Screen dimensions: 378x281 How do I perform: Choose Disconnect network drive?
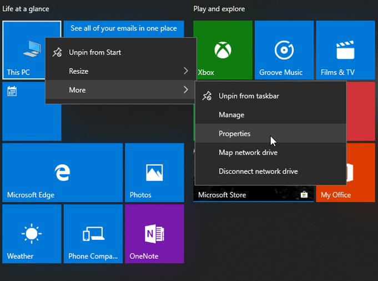point(271,171)
